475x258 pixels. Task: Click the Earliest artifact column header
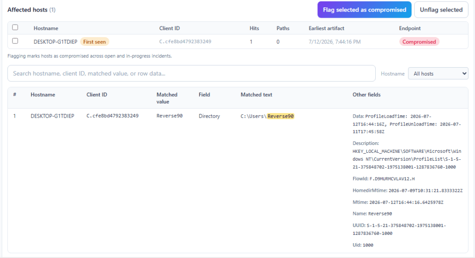point(326,28)
